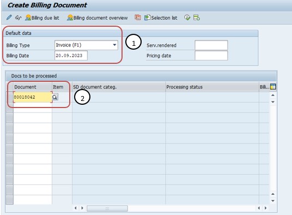Expand the Billing Type dropdown
The height and width of the screenshot is (215, 292).
point(114,45)
